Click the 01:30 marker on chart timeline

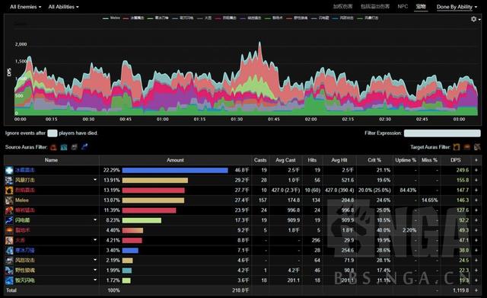pyautogui.click(x=237, y=119)
